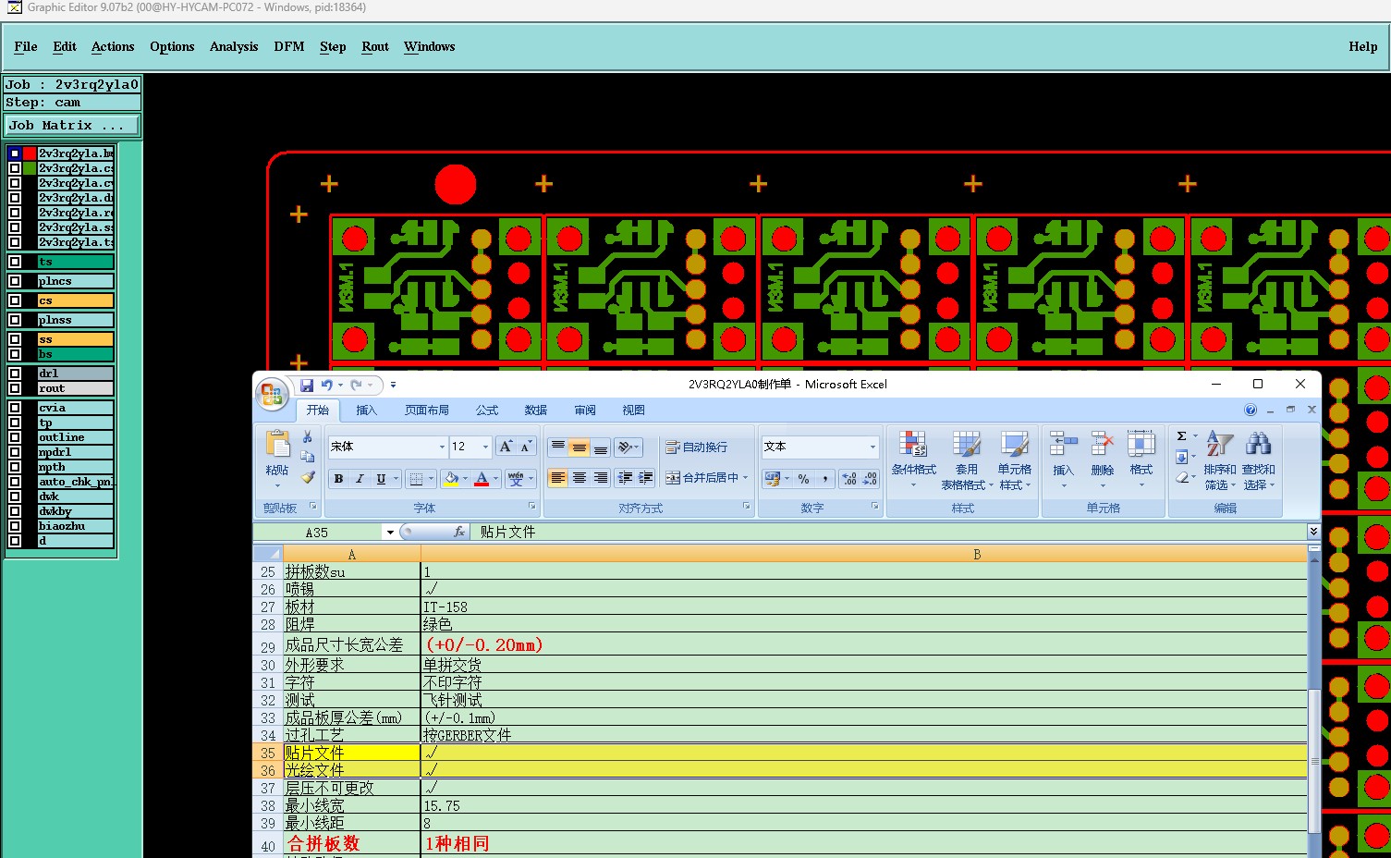Screen dimensions: 1391x858
Task: Decrease indent in Excel alignment group
Action: tap(625, 478)
